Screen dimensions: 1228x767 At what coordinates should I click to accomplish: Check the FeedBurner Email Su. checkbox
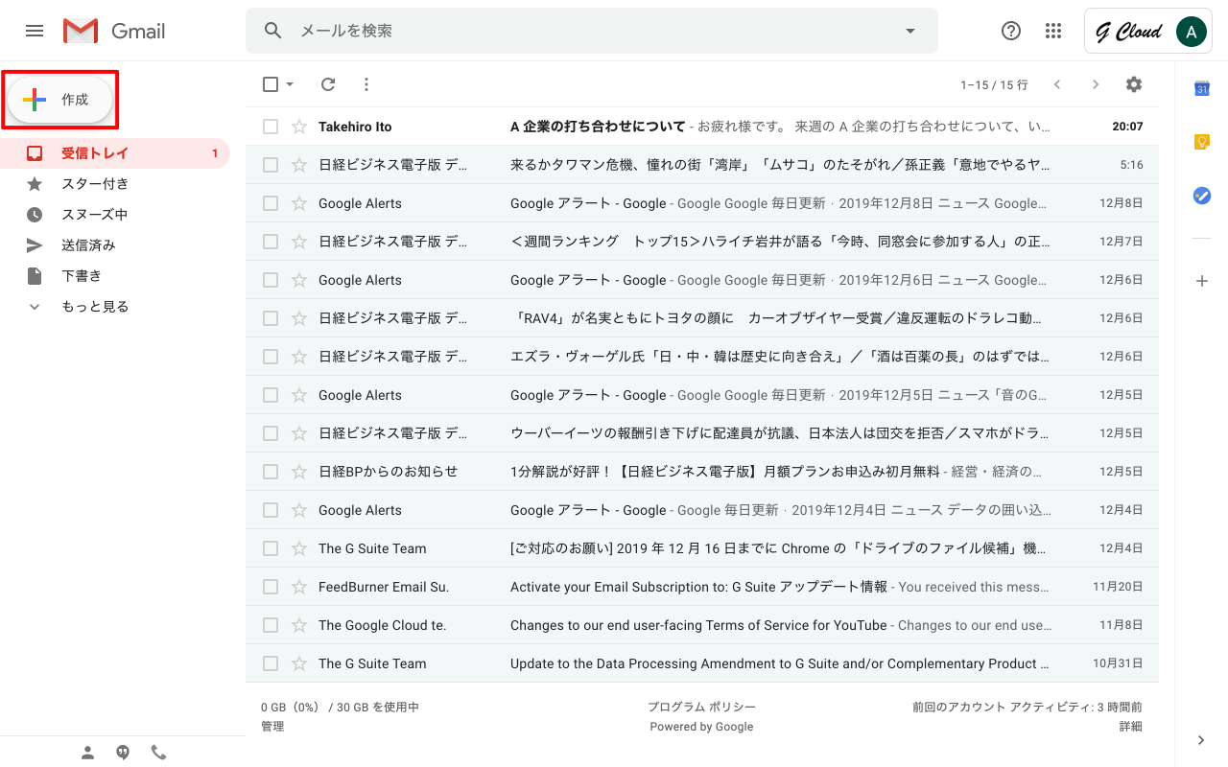point(271,587)
